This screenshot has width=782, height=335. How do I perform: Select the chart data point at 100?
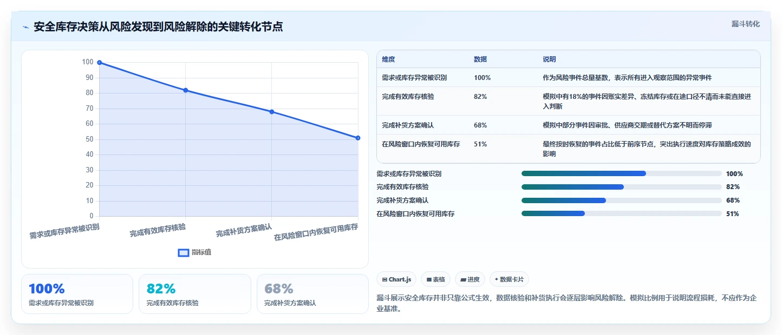click(x=99, y=63)
